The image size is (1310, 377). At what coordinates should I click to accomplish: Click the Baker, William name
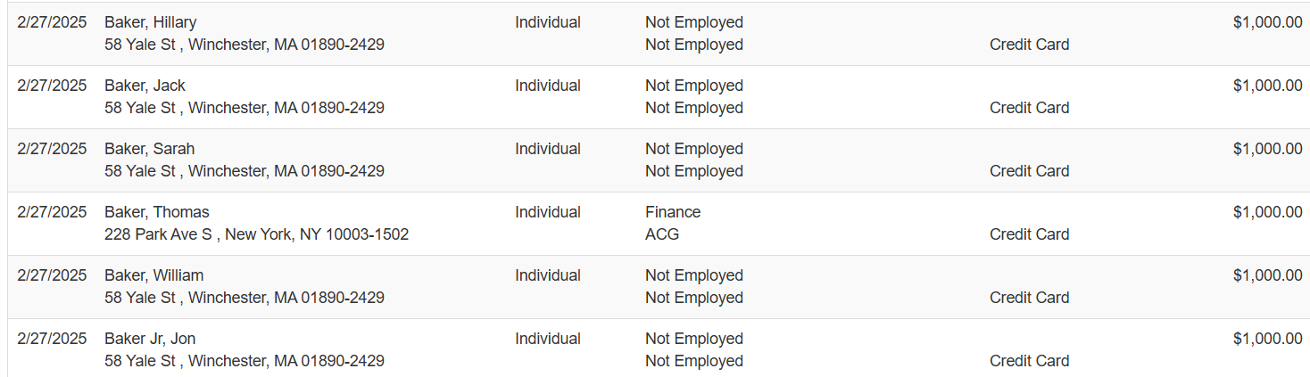pos(153,275)
